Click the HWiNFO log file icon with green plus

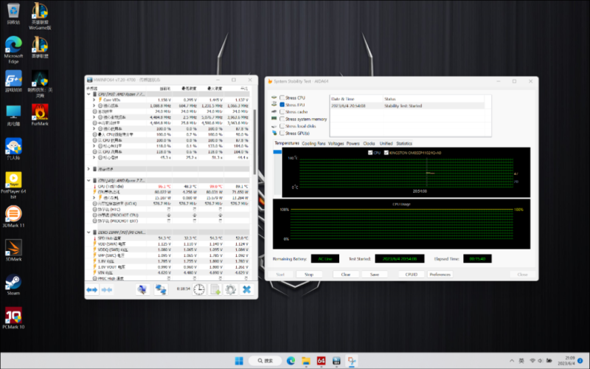point(215,290)
